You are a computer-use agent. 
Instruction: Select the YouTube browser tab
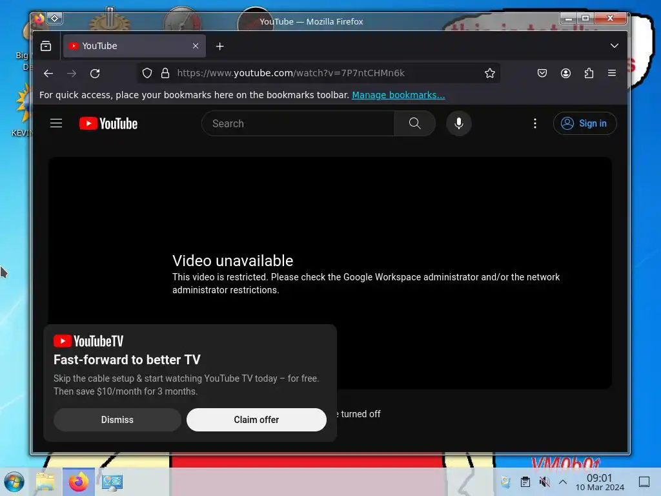134,46
